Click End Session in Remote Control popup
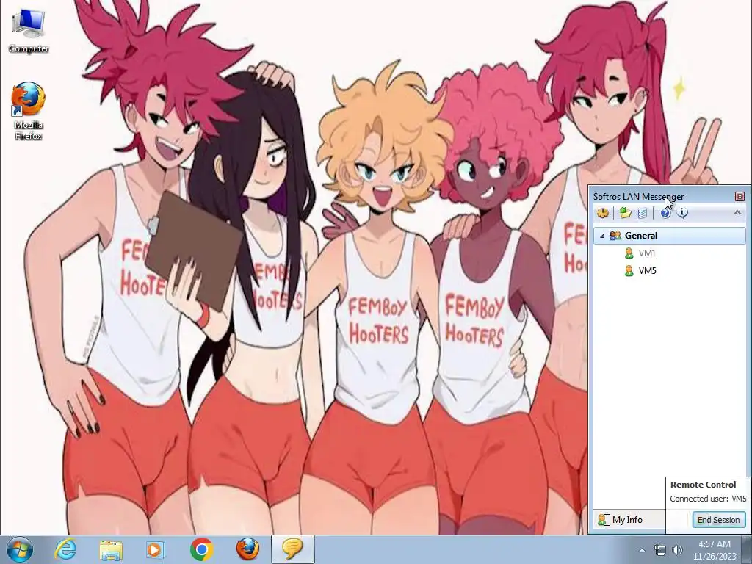Viewport: 752px width, 564px height. click(x=718, y=520)
